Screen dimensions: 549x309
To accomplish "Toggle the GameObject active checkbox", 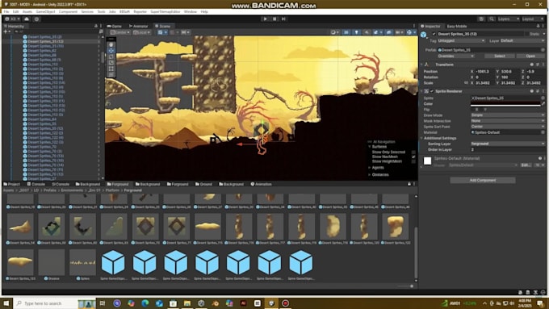I will point(434,34).
